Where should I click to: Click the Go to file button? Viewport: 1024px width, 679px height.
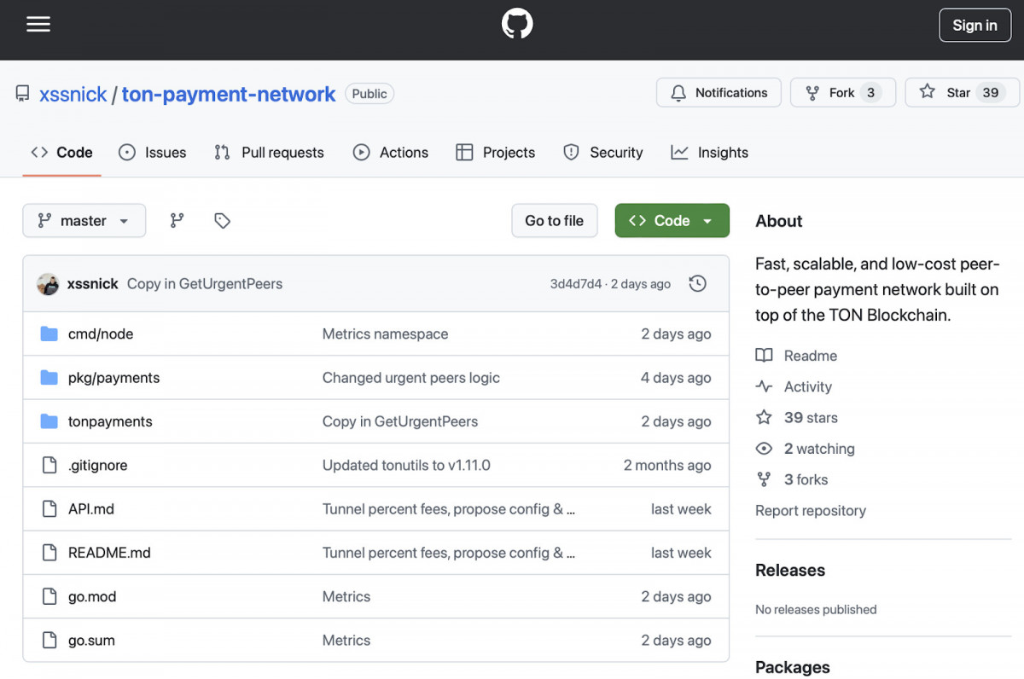pyautogui.click(x=555, y=221)
